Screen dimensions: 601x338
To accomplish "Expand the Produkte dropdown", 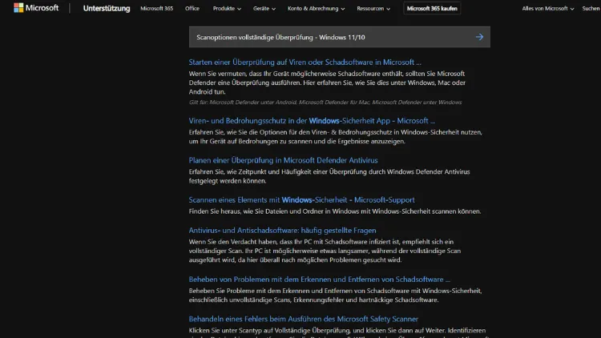I will pos(227,9).
